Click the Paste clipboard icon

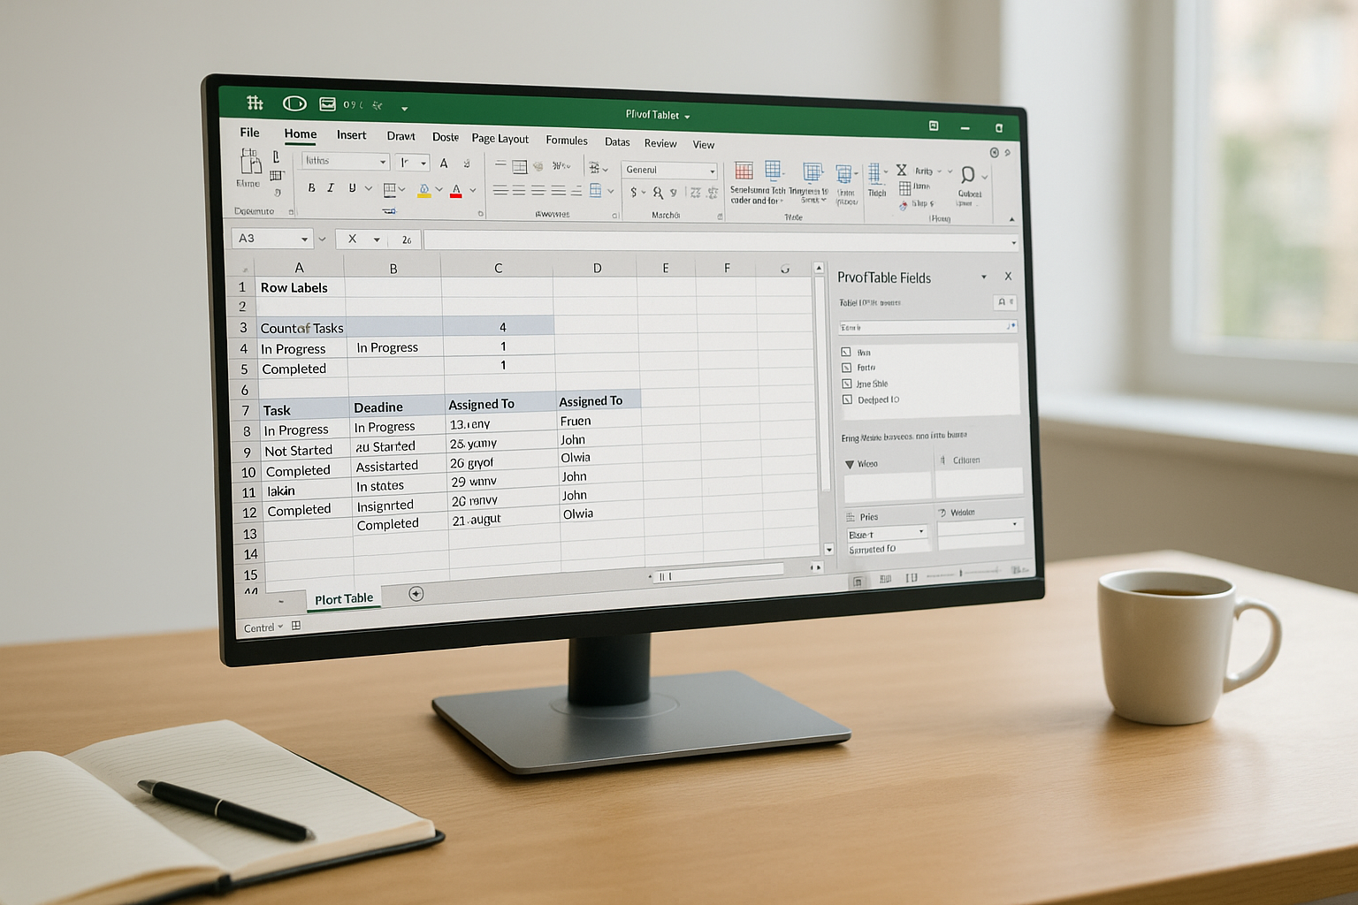tap(249, 162)
